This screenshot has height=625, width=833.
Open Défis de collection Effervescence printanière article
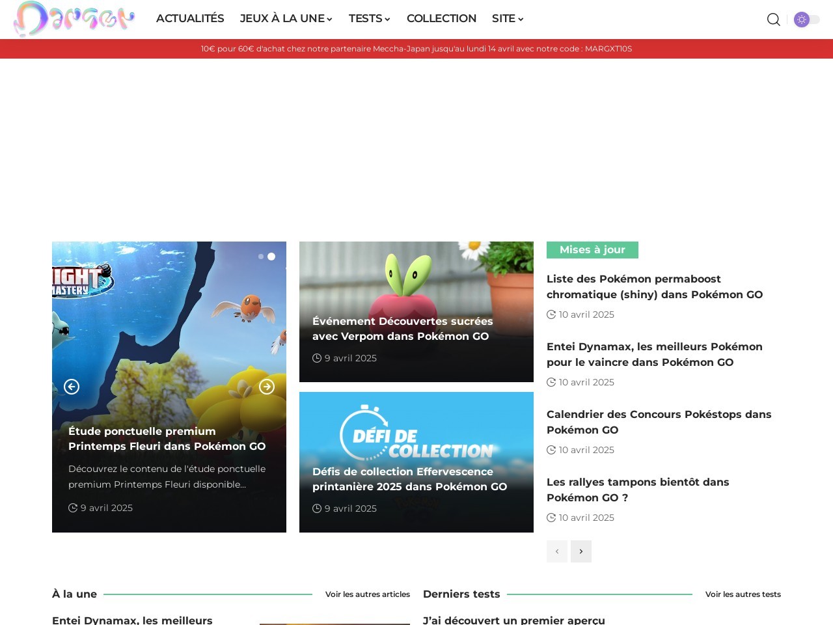click(x=409, y=479)
